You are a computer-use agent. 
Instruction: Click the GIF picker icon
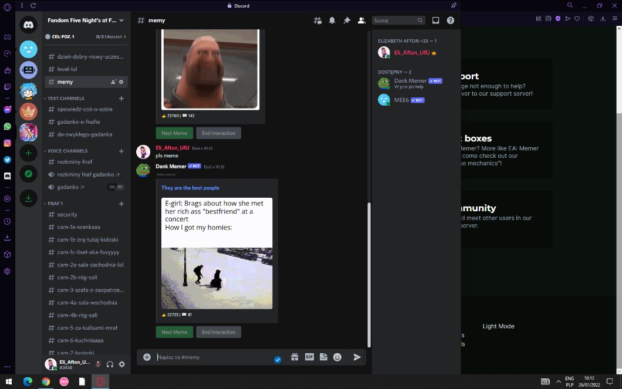309,357
